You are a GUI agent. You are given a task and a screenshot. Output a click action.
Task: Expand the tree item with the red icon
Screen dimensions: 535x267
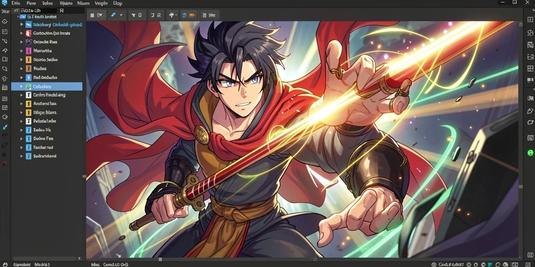(21, 33)
